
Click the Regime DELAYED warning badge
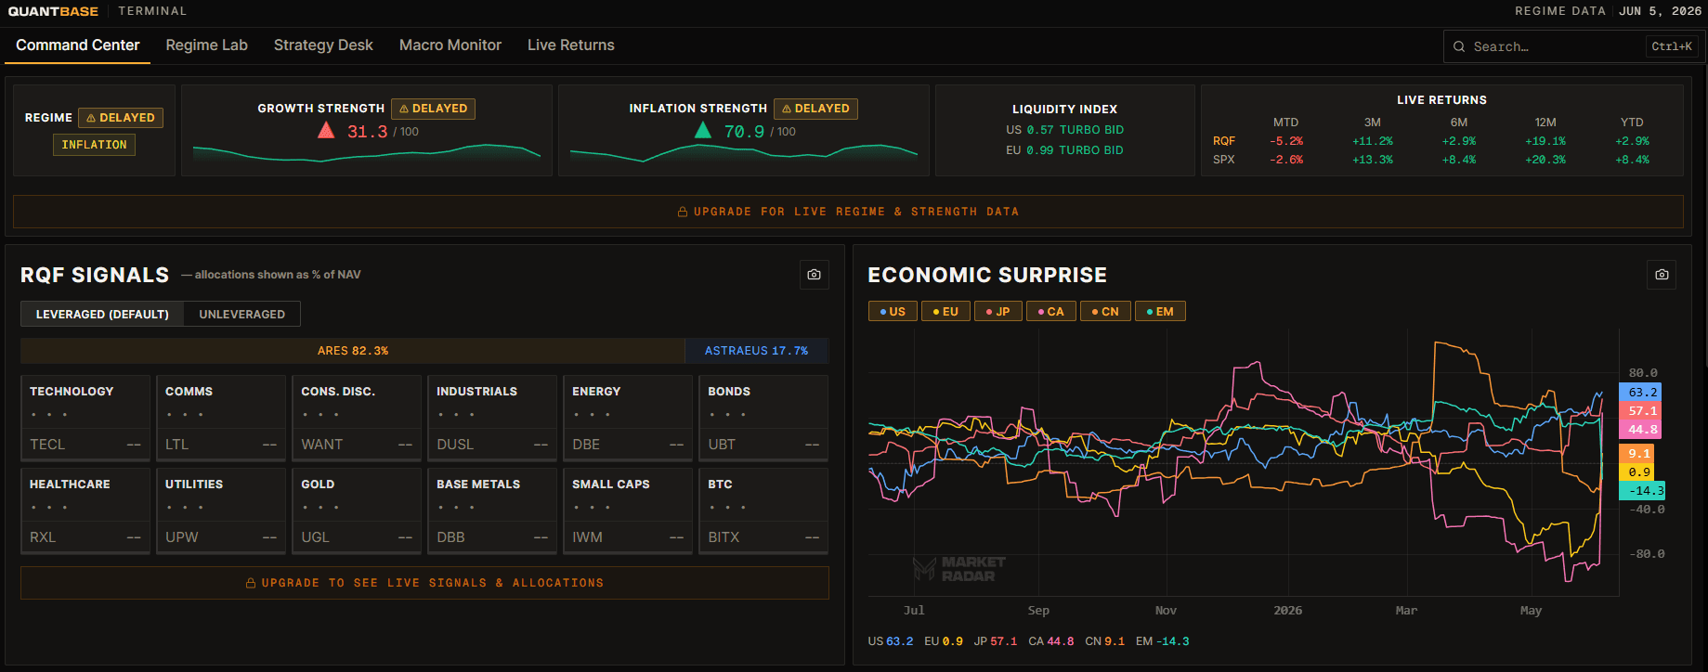[121, 118]
